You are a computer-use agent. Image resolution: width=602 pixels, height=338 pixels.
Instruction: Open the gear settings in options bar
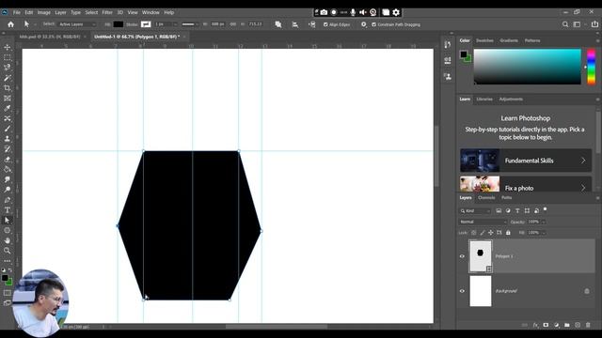364,24
